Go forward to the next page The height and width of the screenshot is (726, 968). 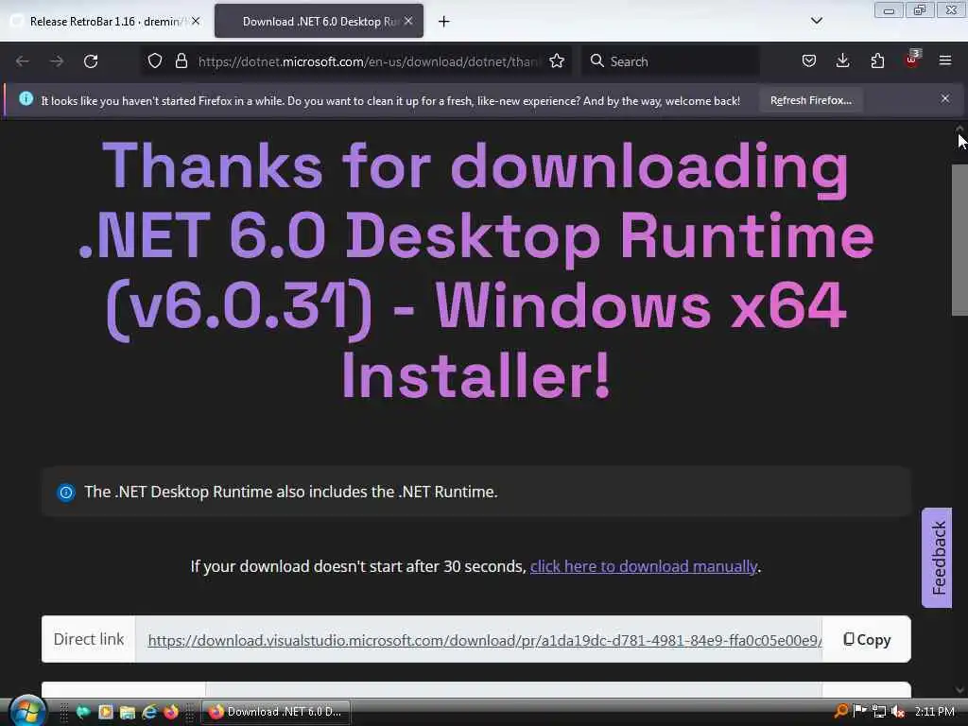pos(56,61)
